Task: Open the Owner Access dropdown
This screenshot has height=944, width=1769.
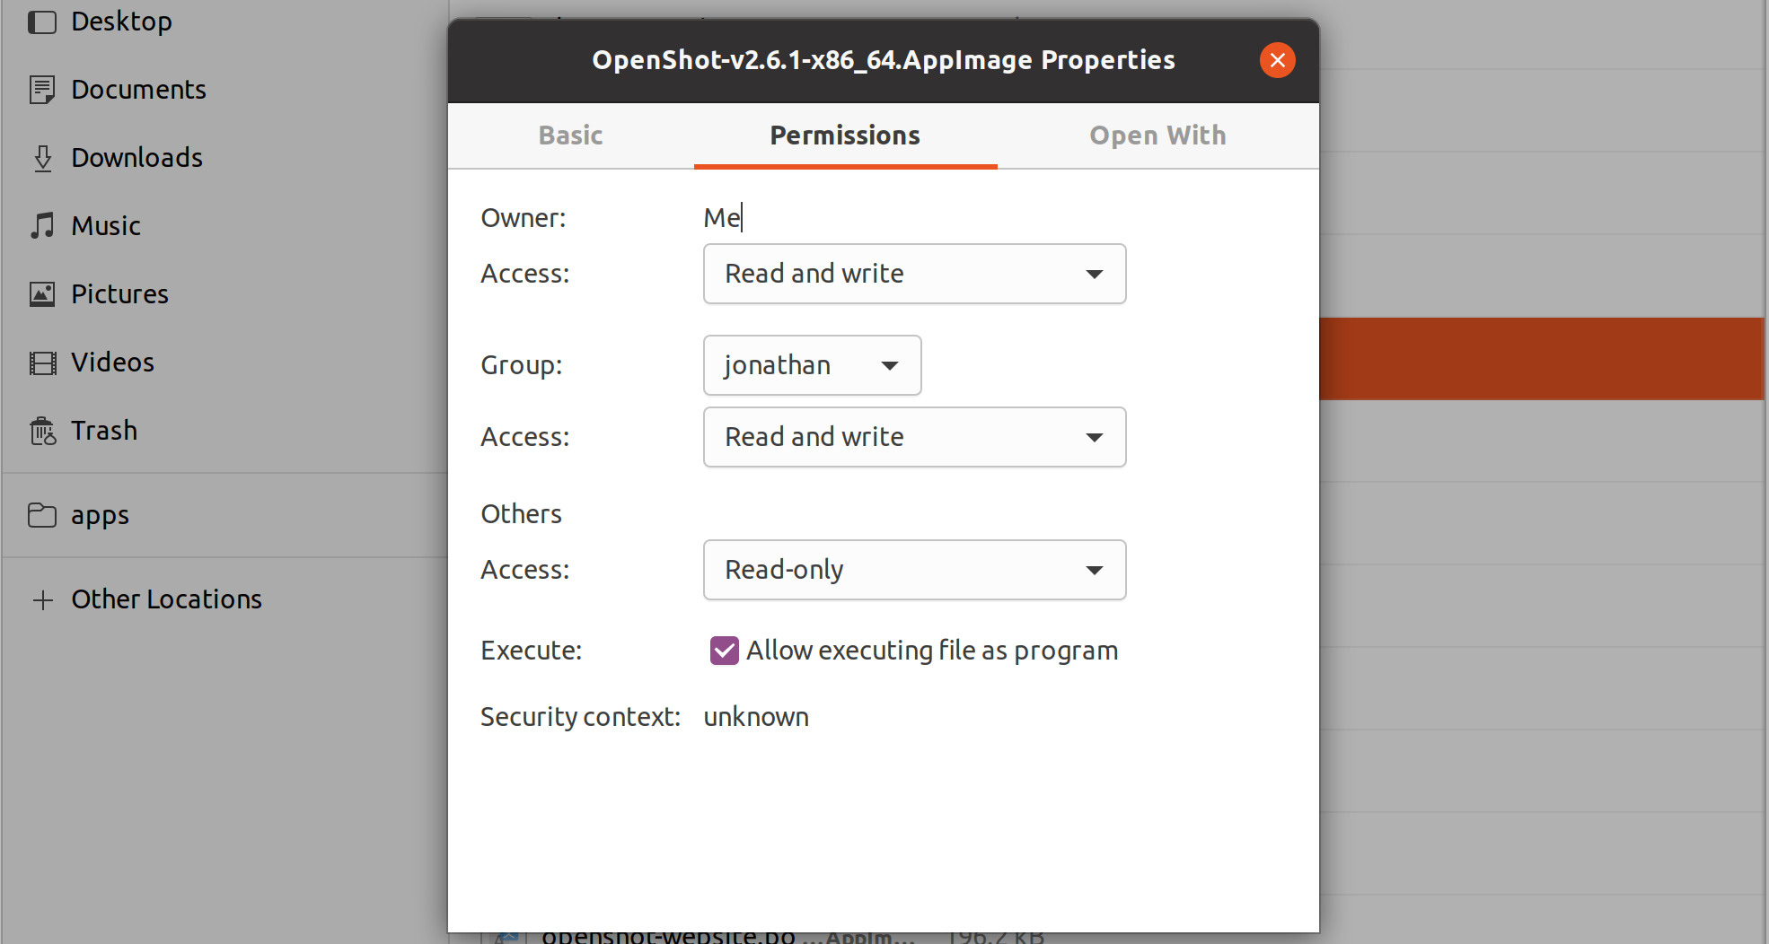Action: click(x=913, y=274)
